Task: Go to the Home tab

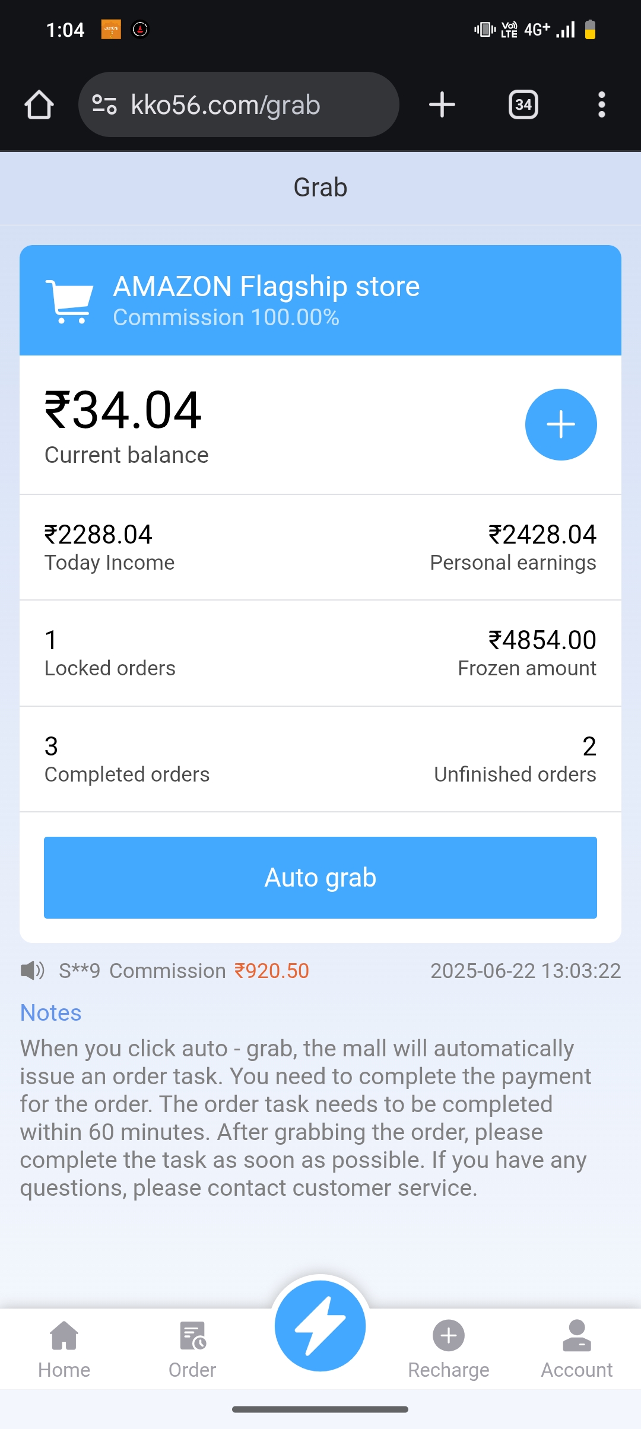Action: click(x=64, y=1348)
